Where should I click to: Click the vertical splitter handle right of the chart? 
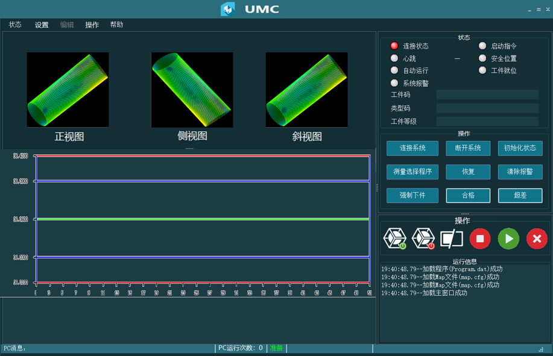377,189
